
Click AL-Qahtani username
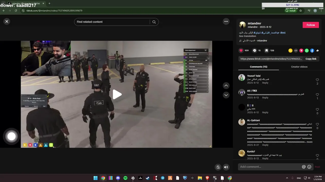coord(253,120)
